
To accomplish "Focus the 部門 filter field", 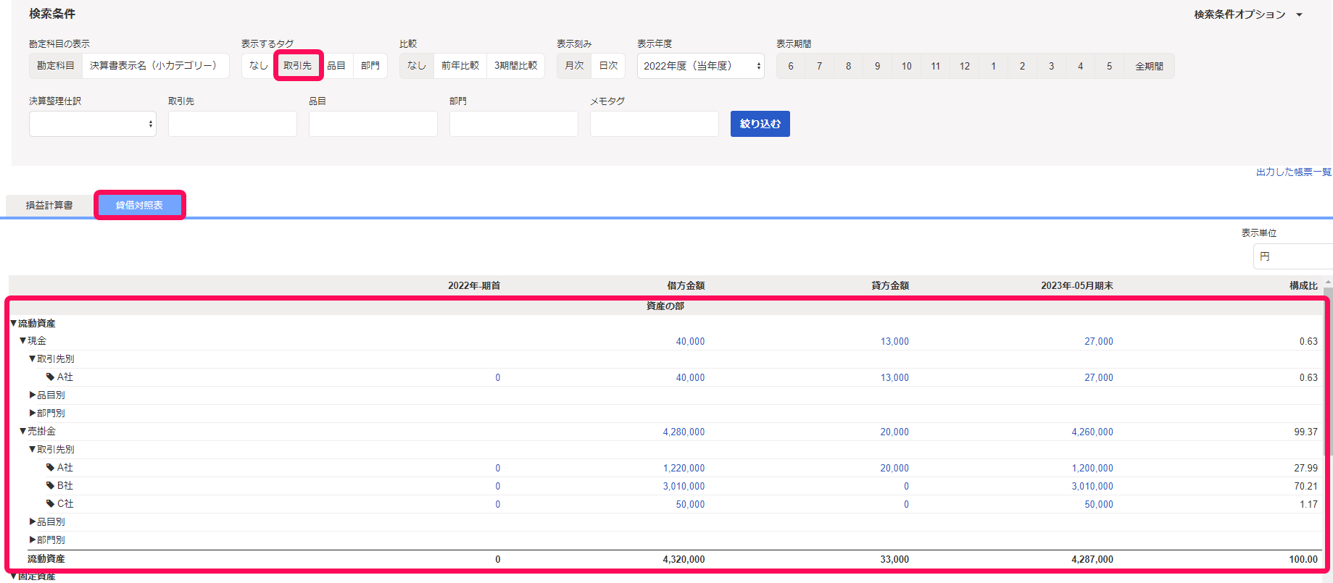I will coord(514,124).
